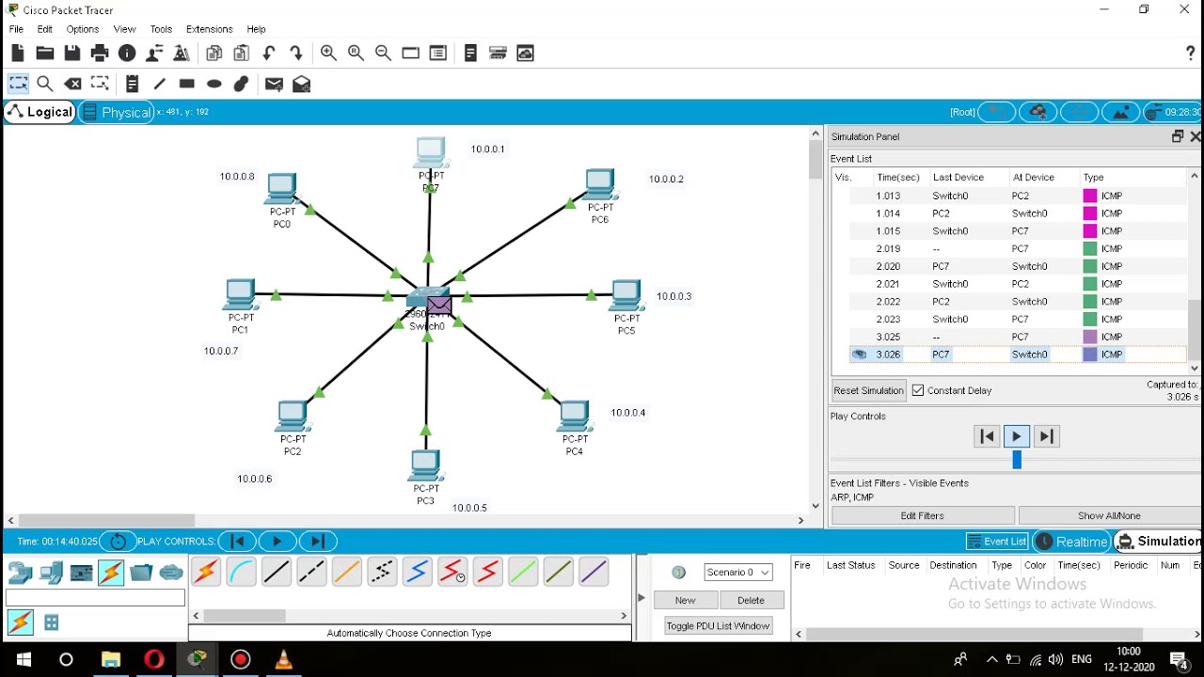Undock the Simulation Panel

1177,137
